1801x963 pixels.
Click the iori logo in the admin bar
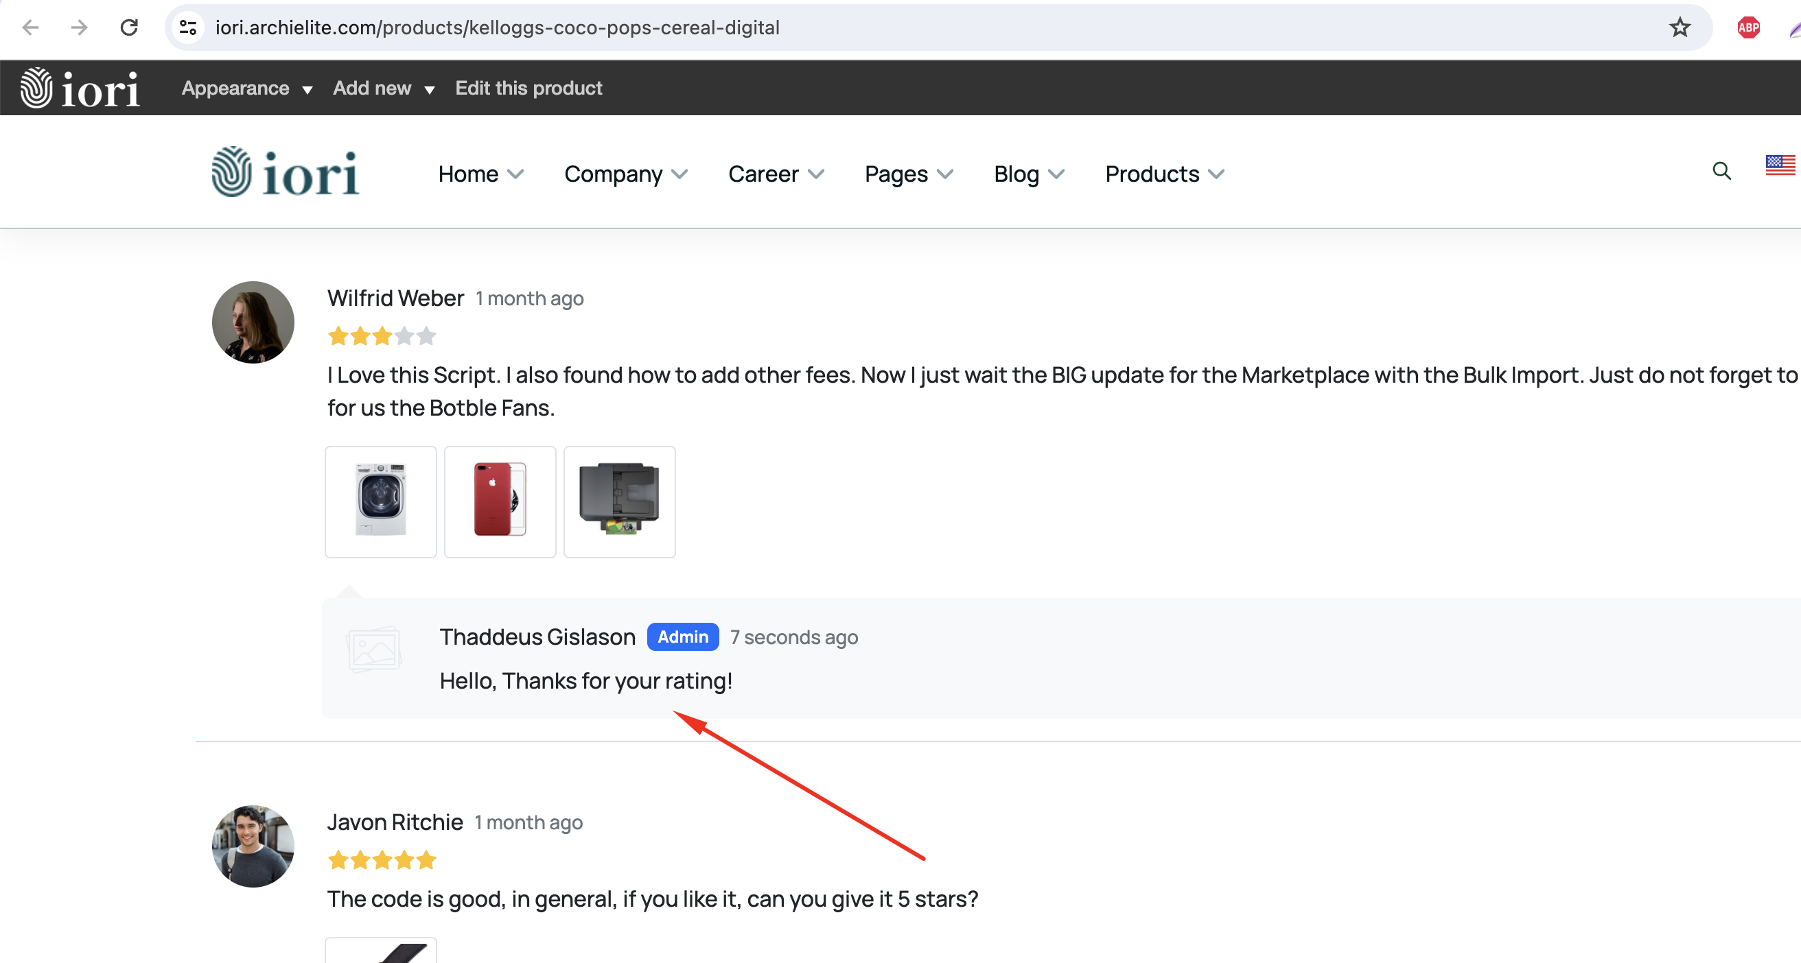pos(80,87)
